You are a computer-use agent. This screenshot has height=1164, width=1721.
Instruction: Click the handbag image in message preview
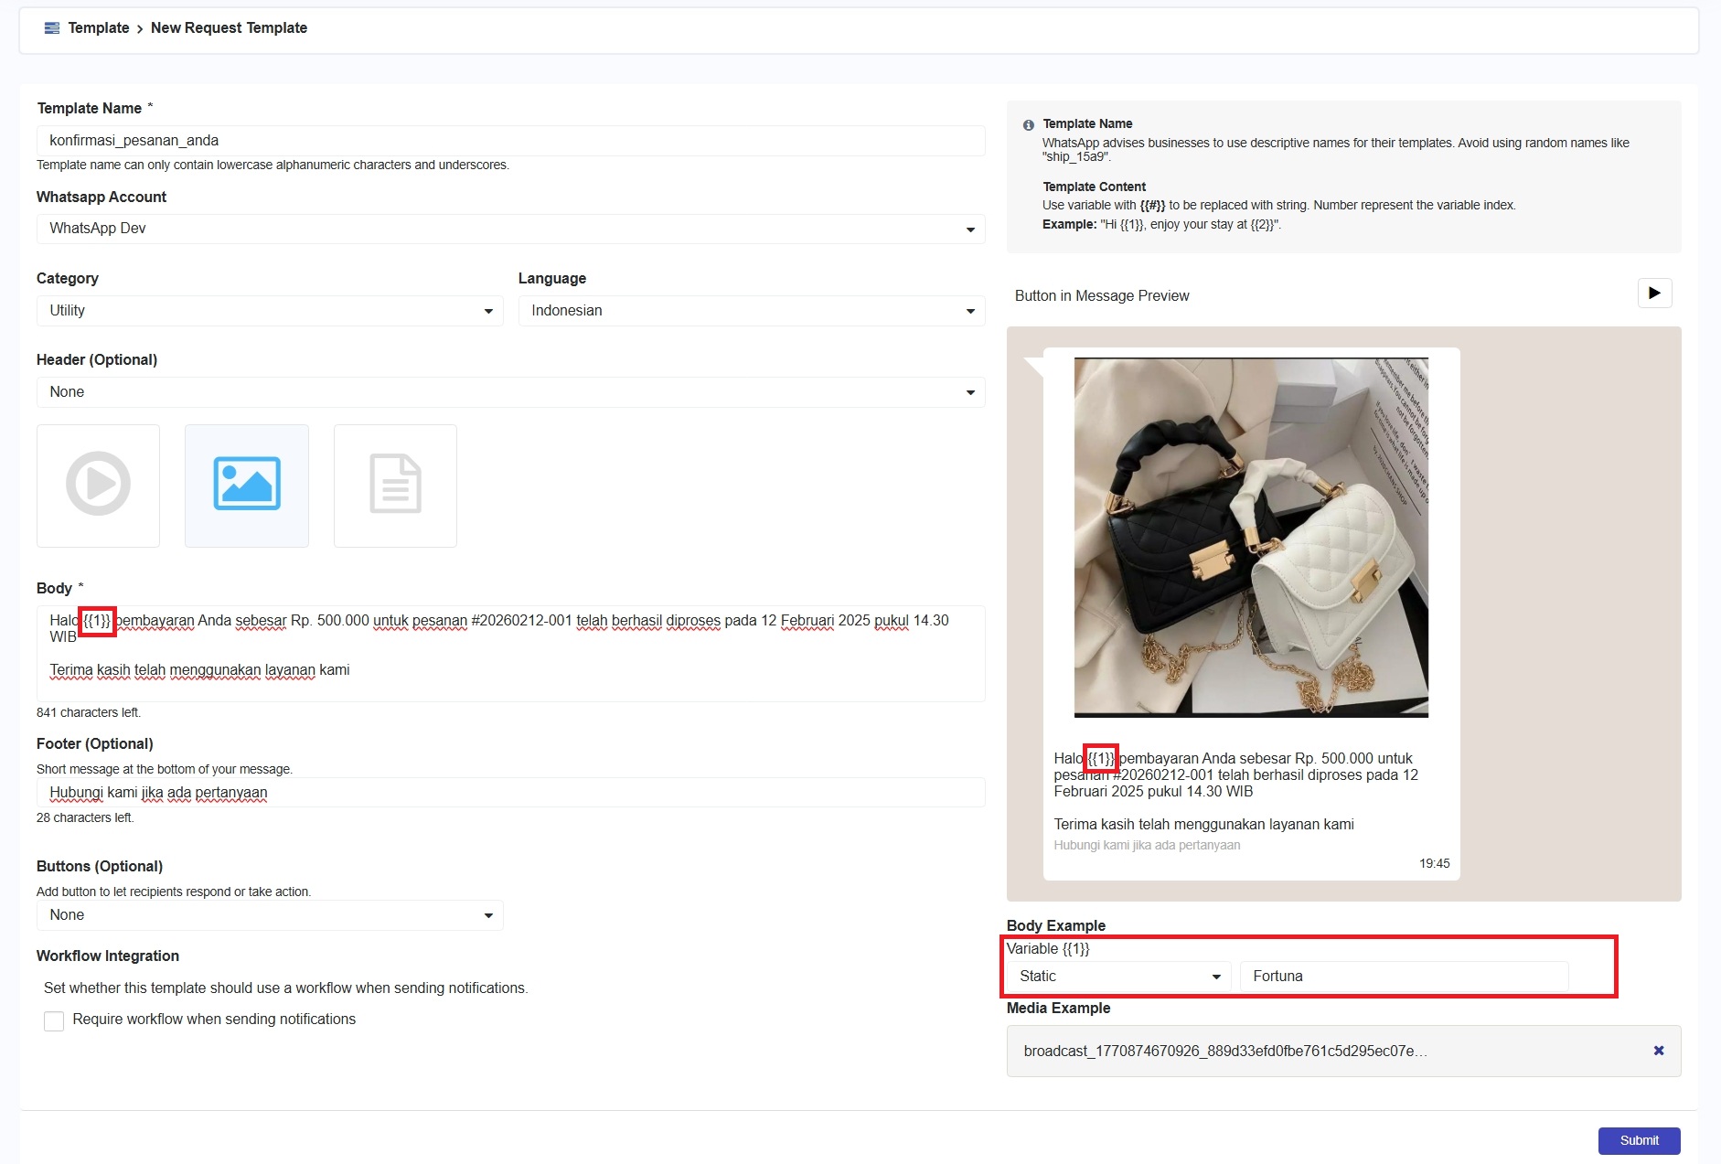[1250, 538]
